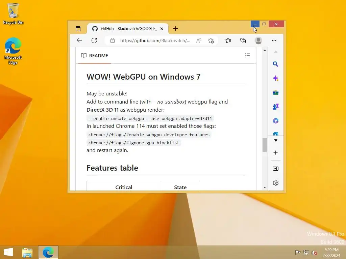Open Copilot sparkle icon in sidebar
Image resolution: width=346 pixels, height=259 pixels.
276,78
